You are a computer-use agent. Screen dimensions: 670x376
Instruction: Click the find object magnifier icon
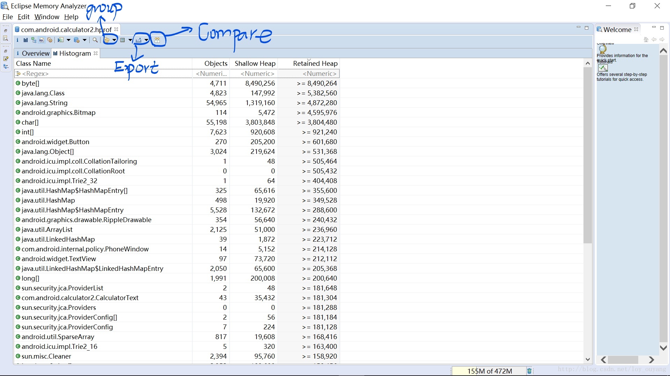95,40
